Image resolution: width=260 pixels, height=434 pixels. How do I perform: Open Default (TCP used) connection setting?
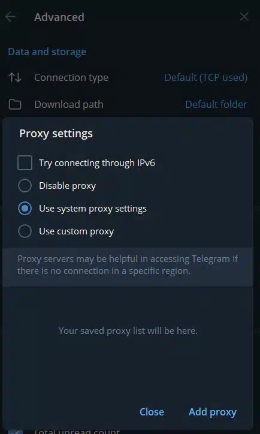coord(205,77)
